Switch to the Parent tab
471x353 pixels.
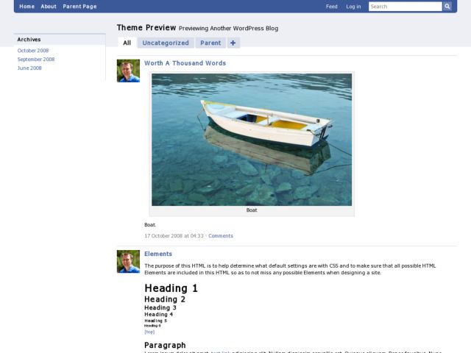pos(210,43)
